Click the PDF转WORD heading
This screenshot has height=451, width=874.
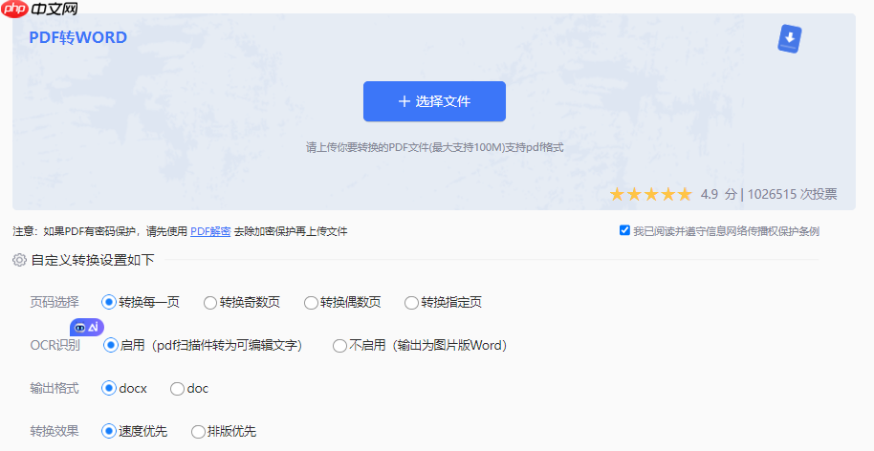click(78, 37)
